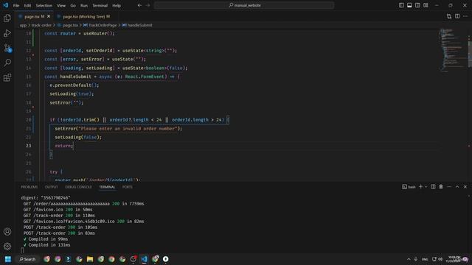Create a new terminal with plus icon
This screenshot has height=265, width=472.
(420, 186)
